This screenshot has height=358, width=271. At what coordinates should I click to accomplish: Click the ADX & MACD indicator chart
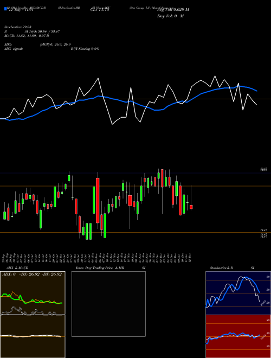tap(33, 315)
